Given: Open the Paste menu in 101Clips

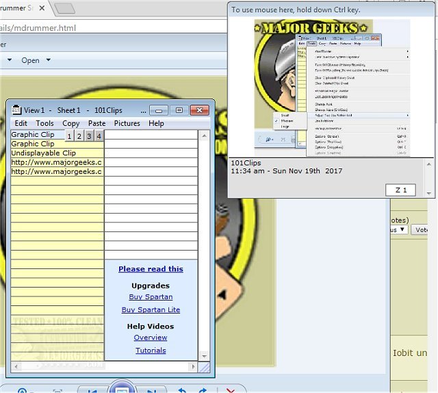Looking at the screenshot, I should point(97,123).
